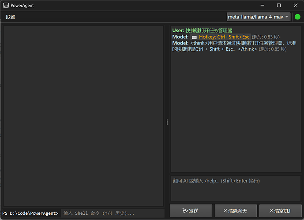This screenshot has width=304, height=220.
Task: Click the (耗时: 0.85 秒) timing text
Action: (x=273, y=49)
